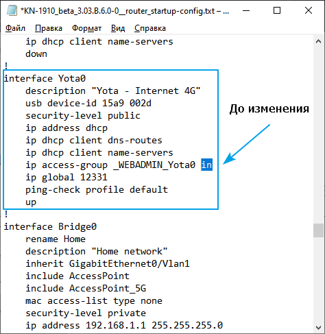This screenshot has height=334, width=325.
Task: Open the Справка menu
Action: [150, 28]
